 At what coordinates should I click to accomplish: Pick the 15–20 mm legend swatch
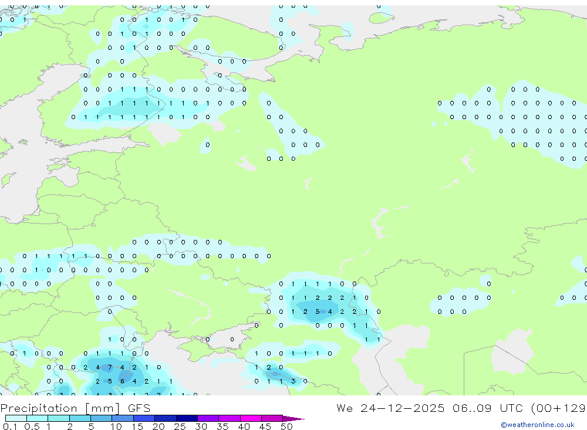coord(144,418)
